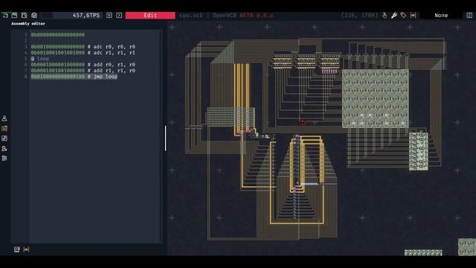Click the assemble icon below the editor

point(16,249)
